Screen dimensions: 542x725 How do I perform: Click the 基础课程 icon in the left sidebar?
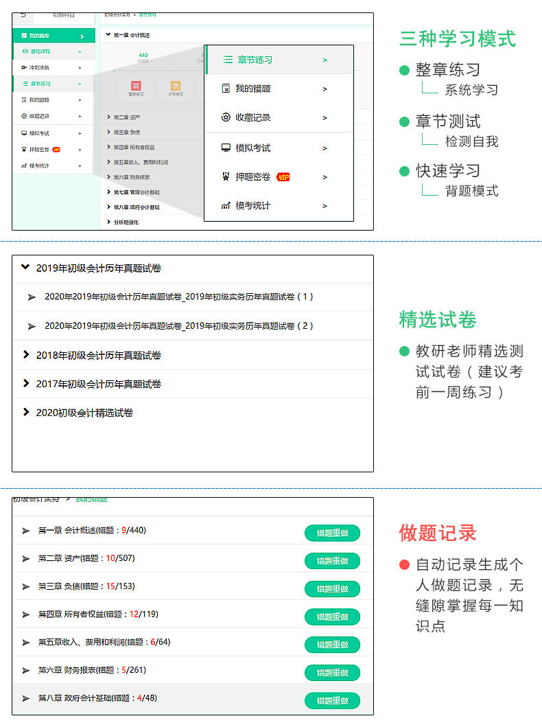tap(25, 51)
